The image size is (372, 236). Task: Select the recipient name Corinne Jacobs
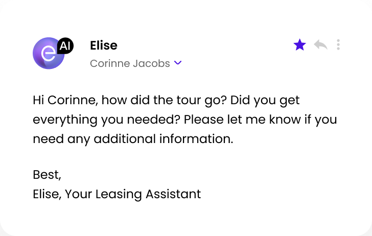click(130, 63)
